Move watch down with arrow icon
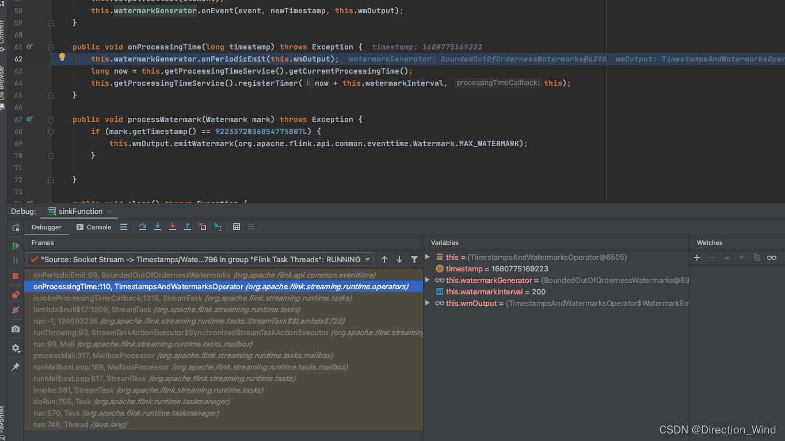Image resolution: width=785 pixels, height=441 pixels. tap(742, 258)
